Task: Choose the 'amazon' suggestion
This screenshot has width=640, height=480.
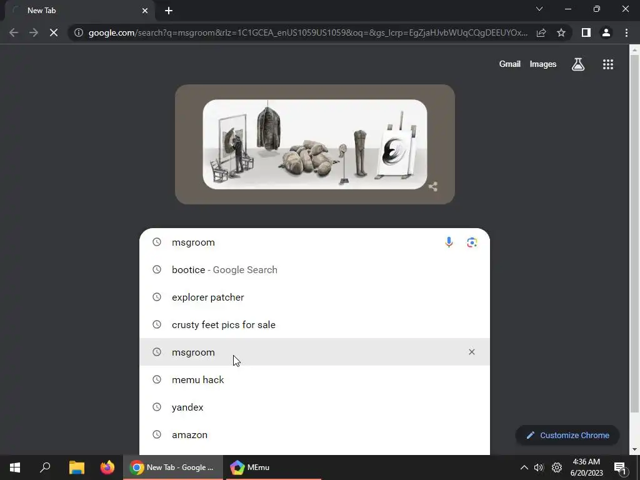Action: 315,435
